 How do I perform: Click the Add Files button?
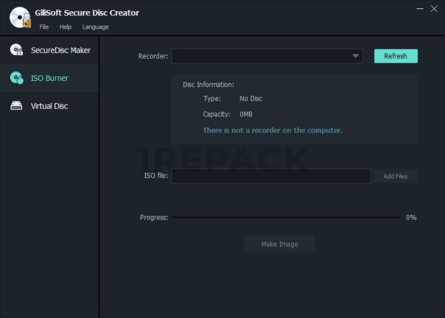395,176
